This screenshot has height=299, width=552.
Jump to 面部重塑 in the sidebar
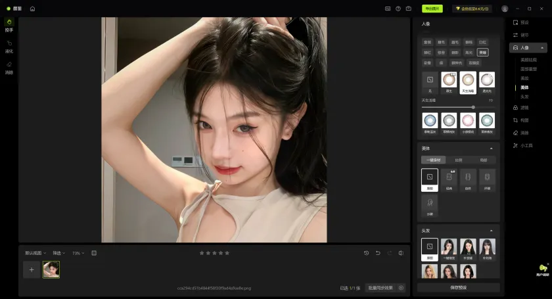528,69
